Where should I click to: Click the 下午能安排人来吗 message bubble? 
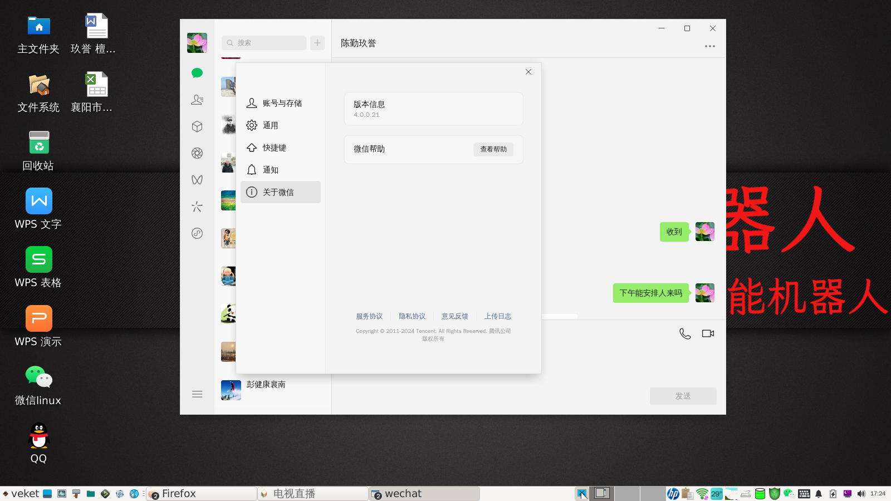[x=651, y=293]
